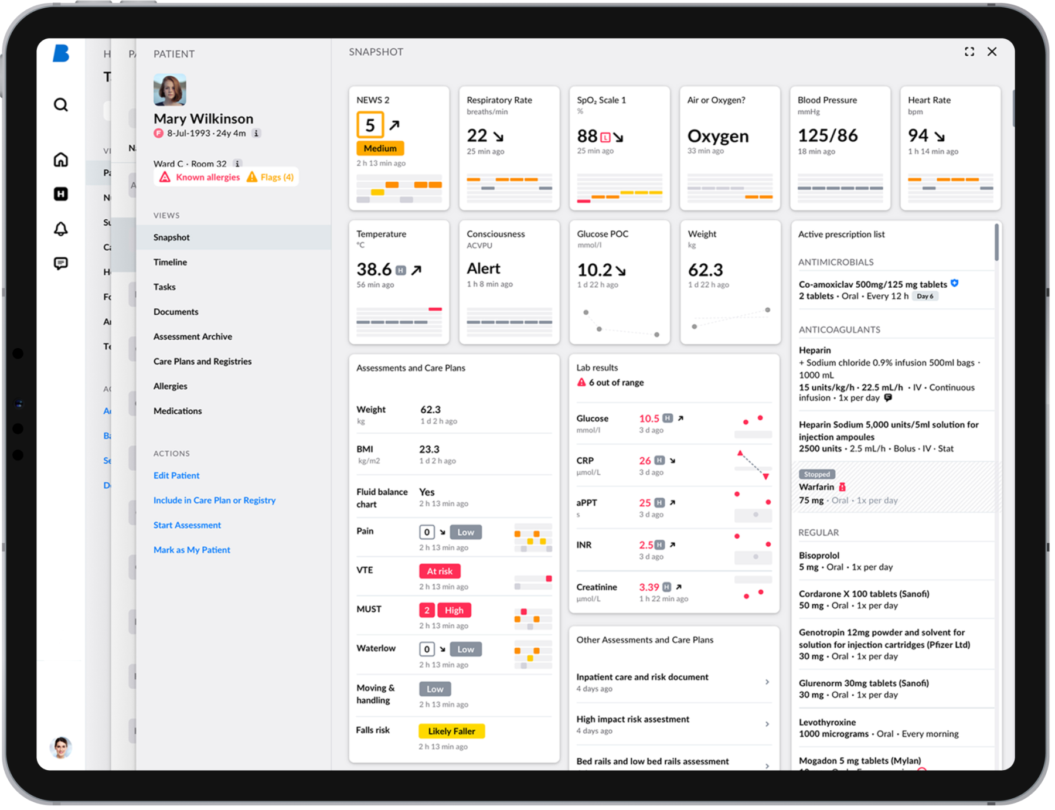
Task: Open the home icon in sidebar
Action: coord(61,159)
